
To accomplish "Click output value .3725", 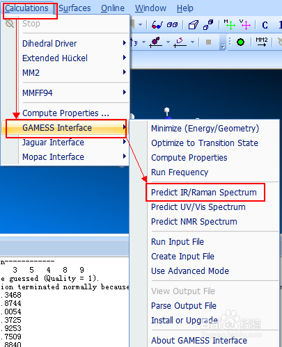I will [11, 320].
